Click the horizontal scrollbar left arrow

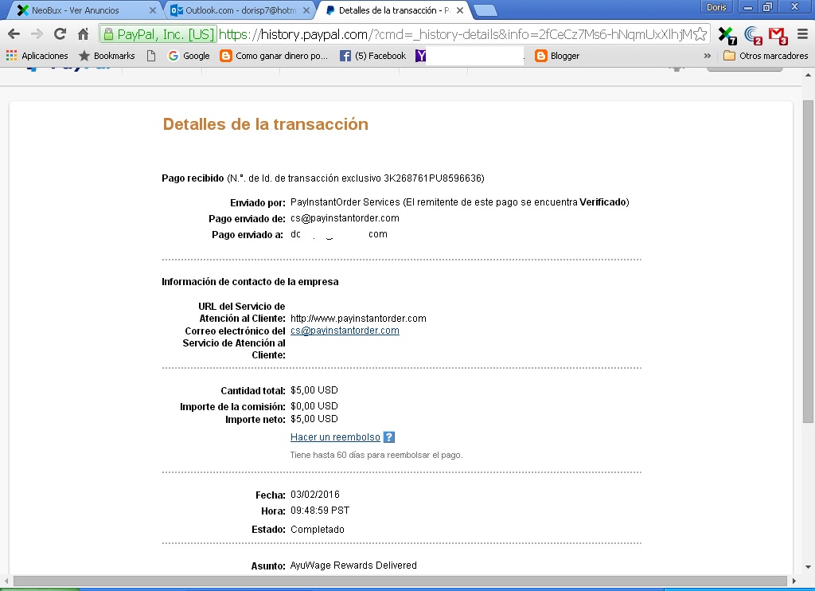pyautogui.click(x=6, y=581)
